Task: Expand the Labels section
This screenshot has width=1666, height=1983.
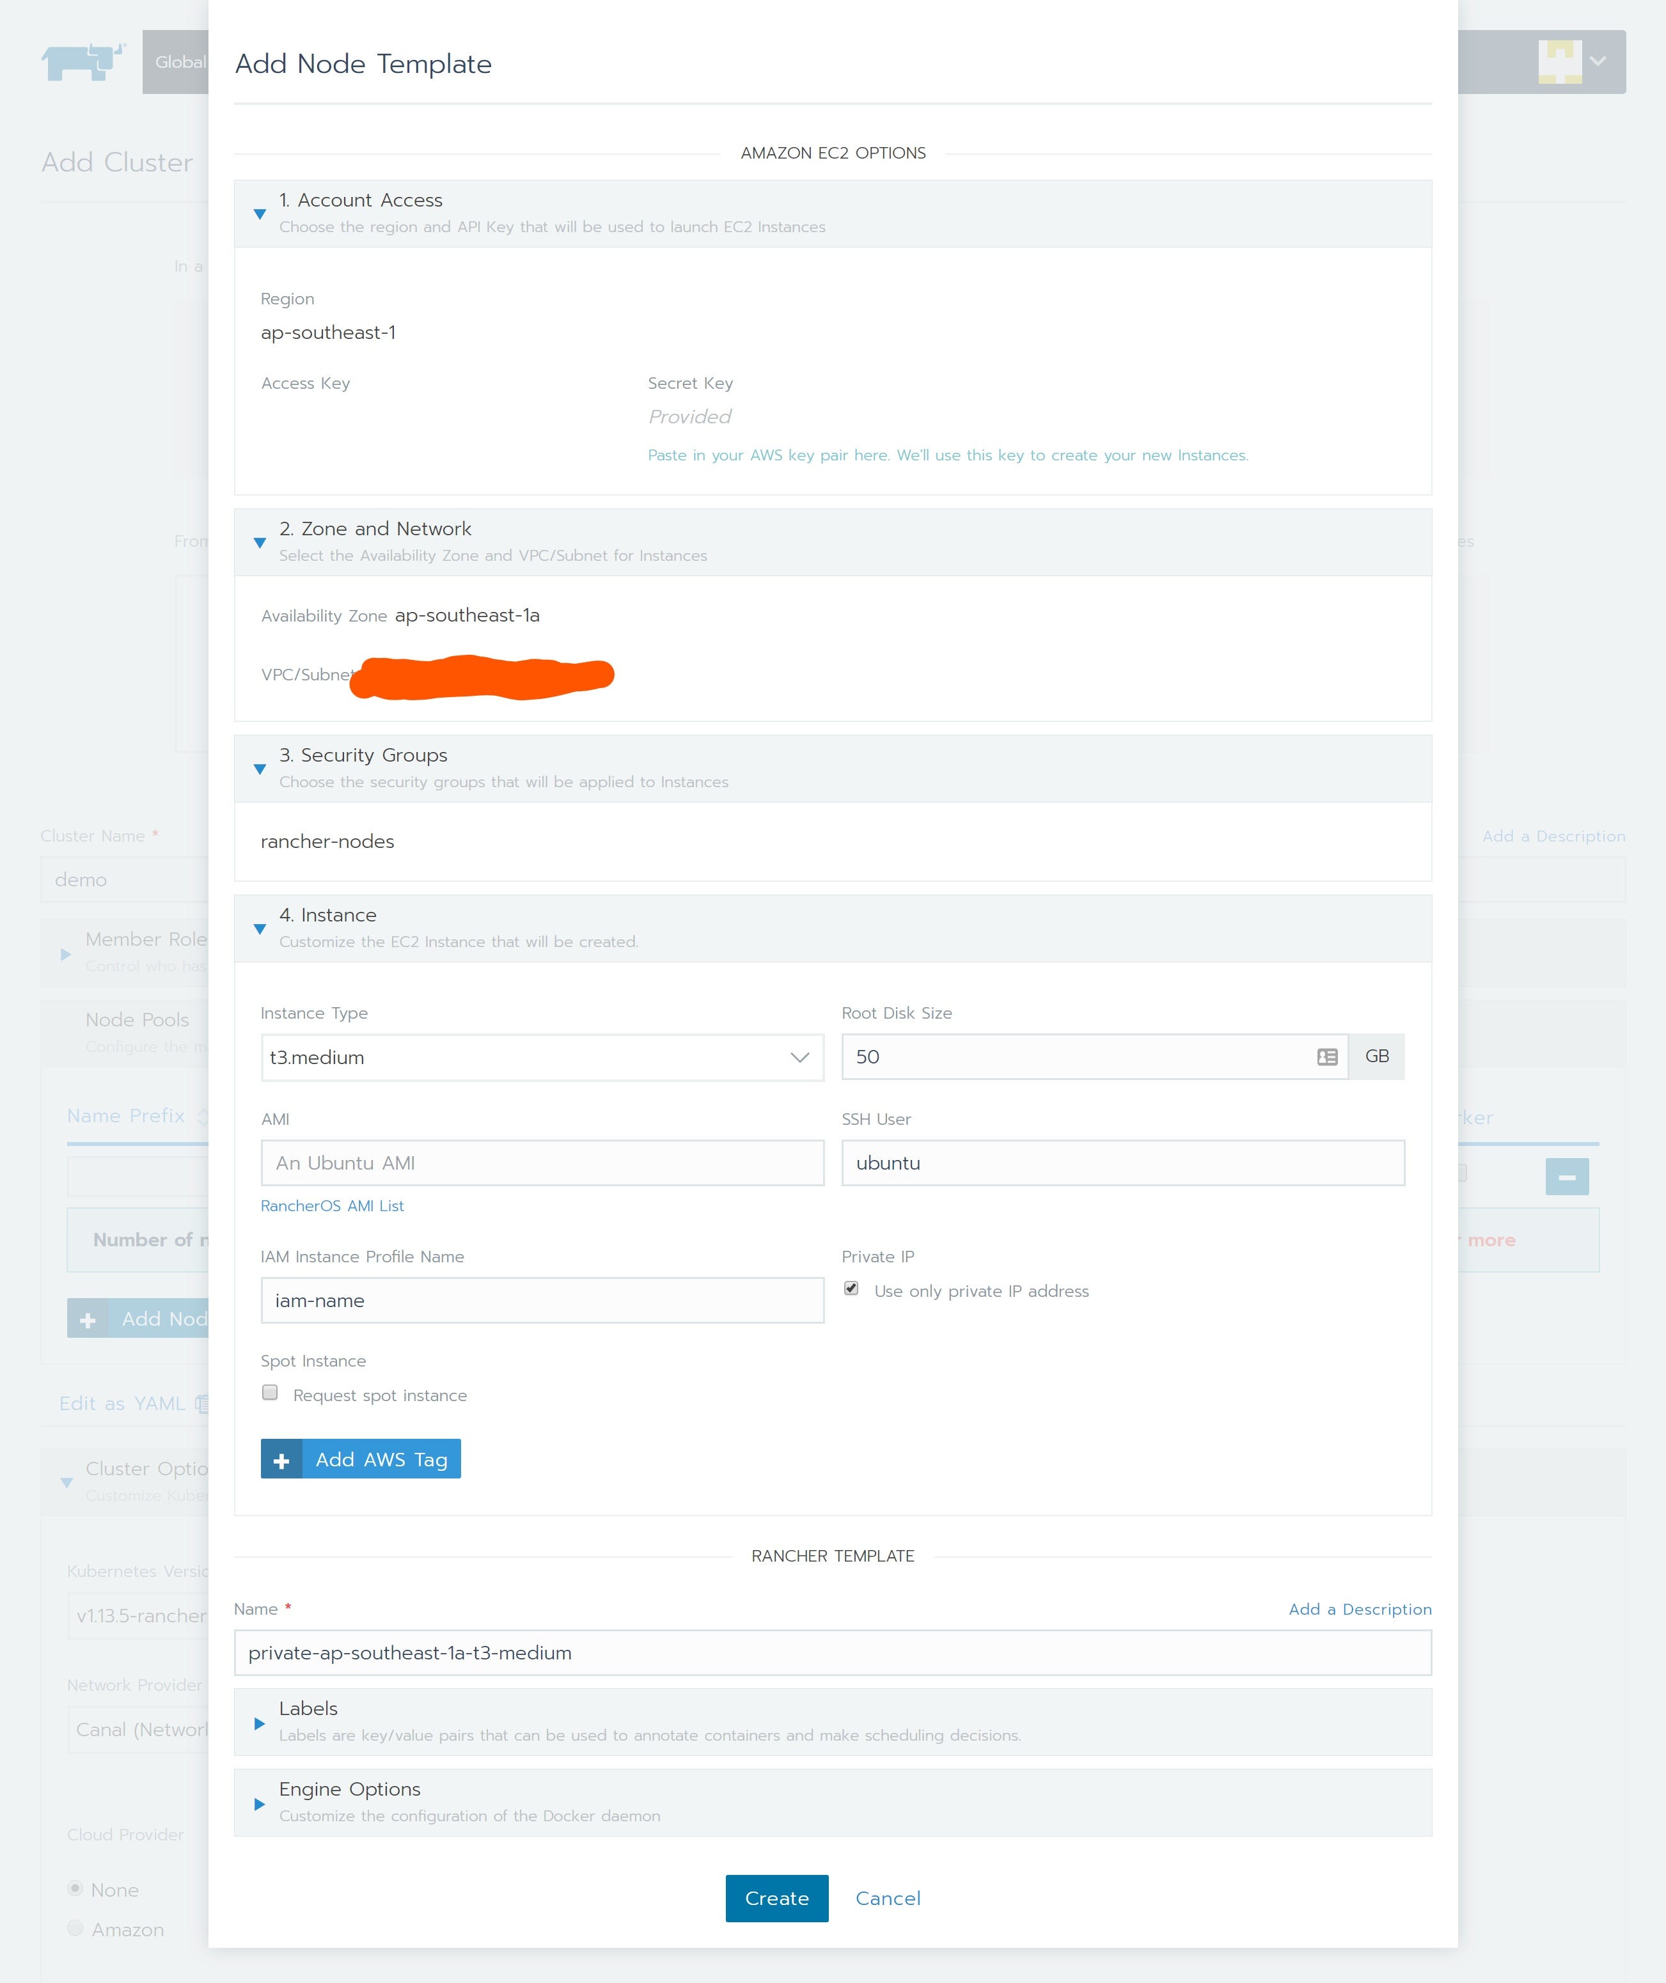Action: (x=260, y=1723)
